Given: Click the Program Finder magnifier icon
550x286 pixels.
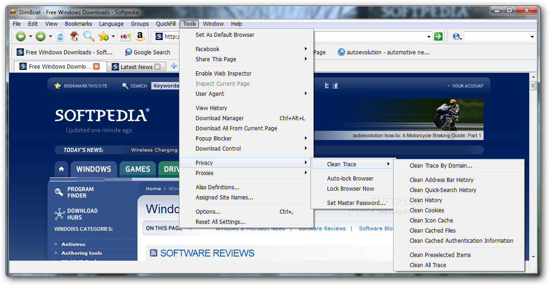Looking at the screenshot, I should [x=59, y=192].
